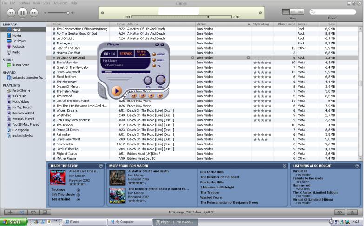Click the pause button in Player widget
The height and width of the screenshot is (226, 364).
point(142,95)
